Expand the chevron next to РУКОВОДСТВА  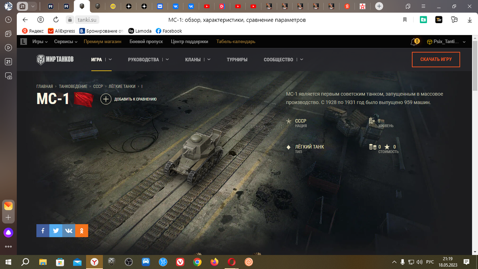[167, 59]
